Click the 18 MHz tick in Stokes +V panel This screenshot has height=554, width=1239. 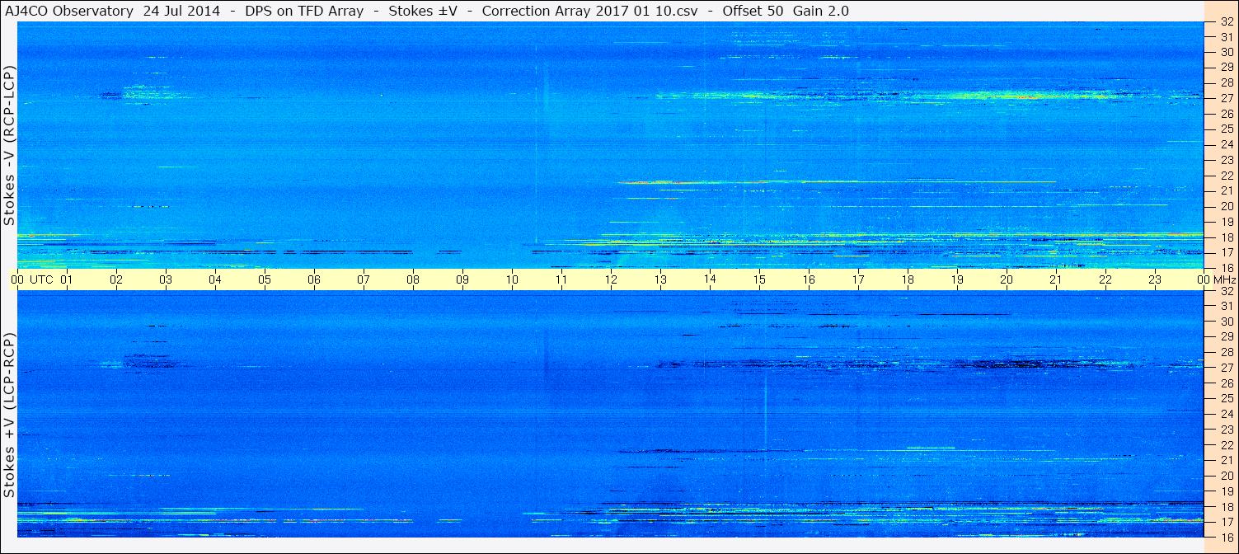point(1226,507)
